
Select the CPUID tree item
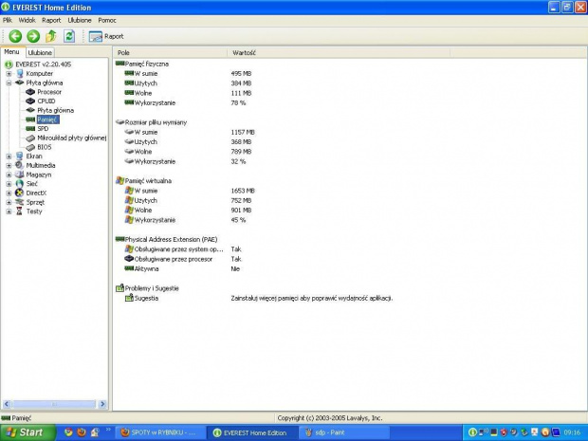tap(46, 101)
